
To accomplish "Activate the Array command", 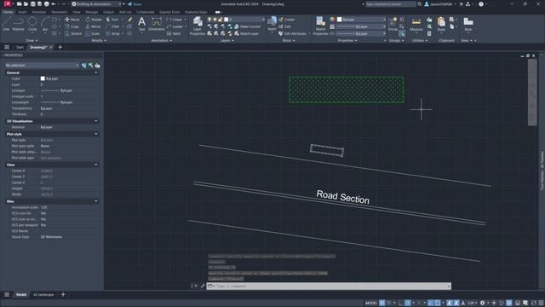I will pyautogui.click(x=113, y=33).
